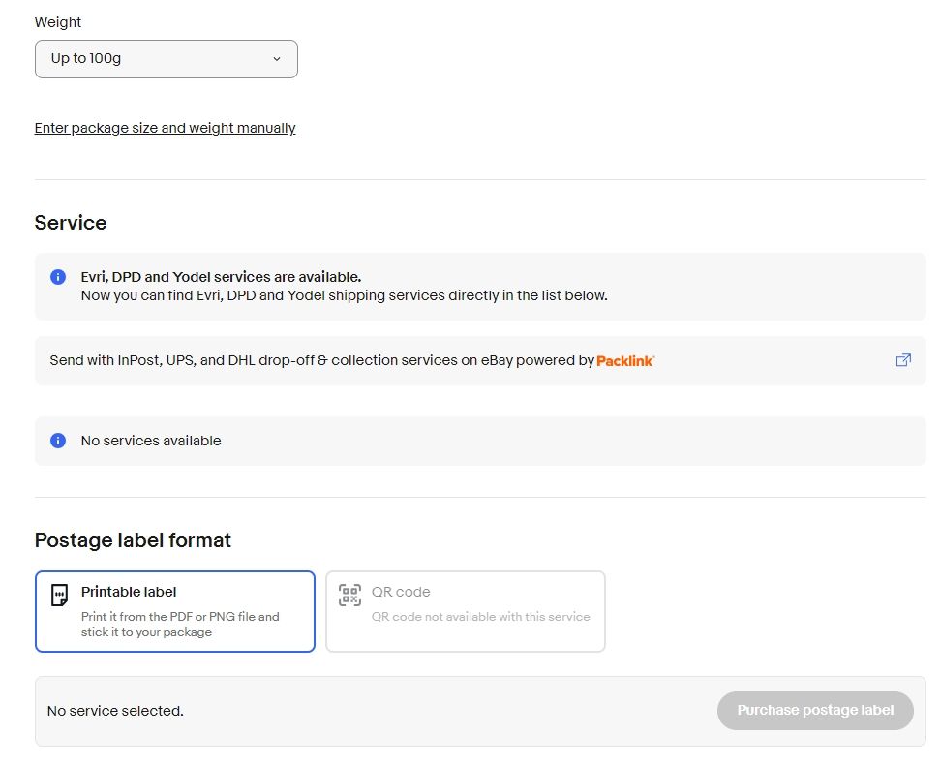
Task: Click the Postage label format heading
Action: click(133, 540)
